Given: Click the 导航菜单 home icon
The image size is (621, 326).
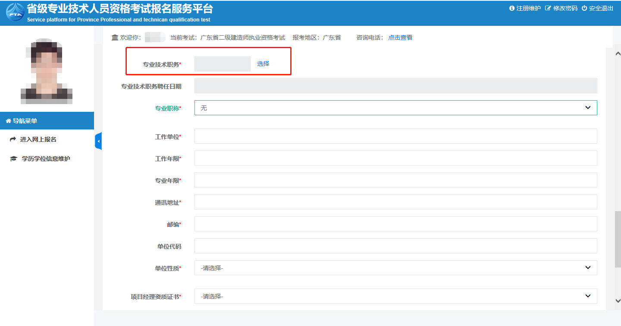Looking at the screenshot, I should pos(8,121).
